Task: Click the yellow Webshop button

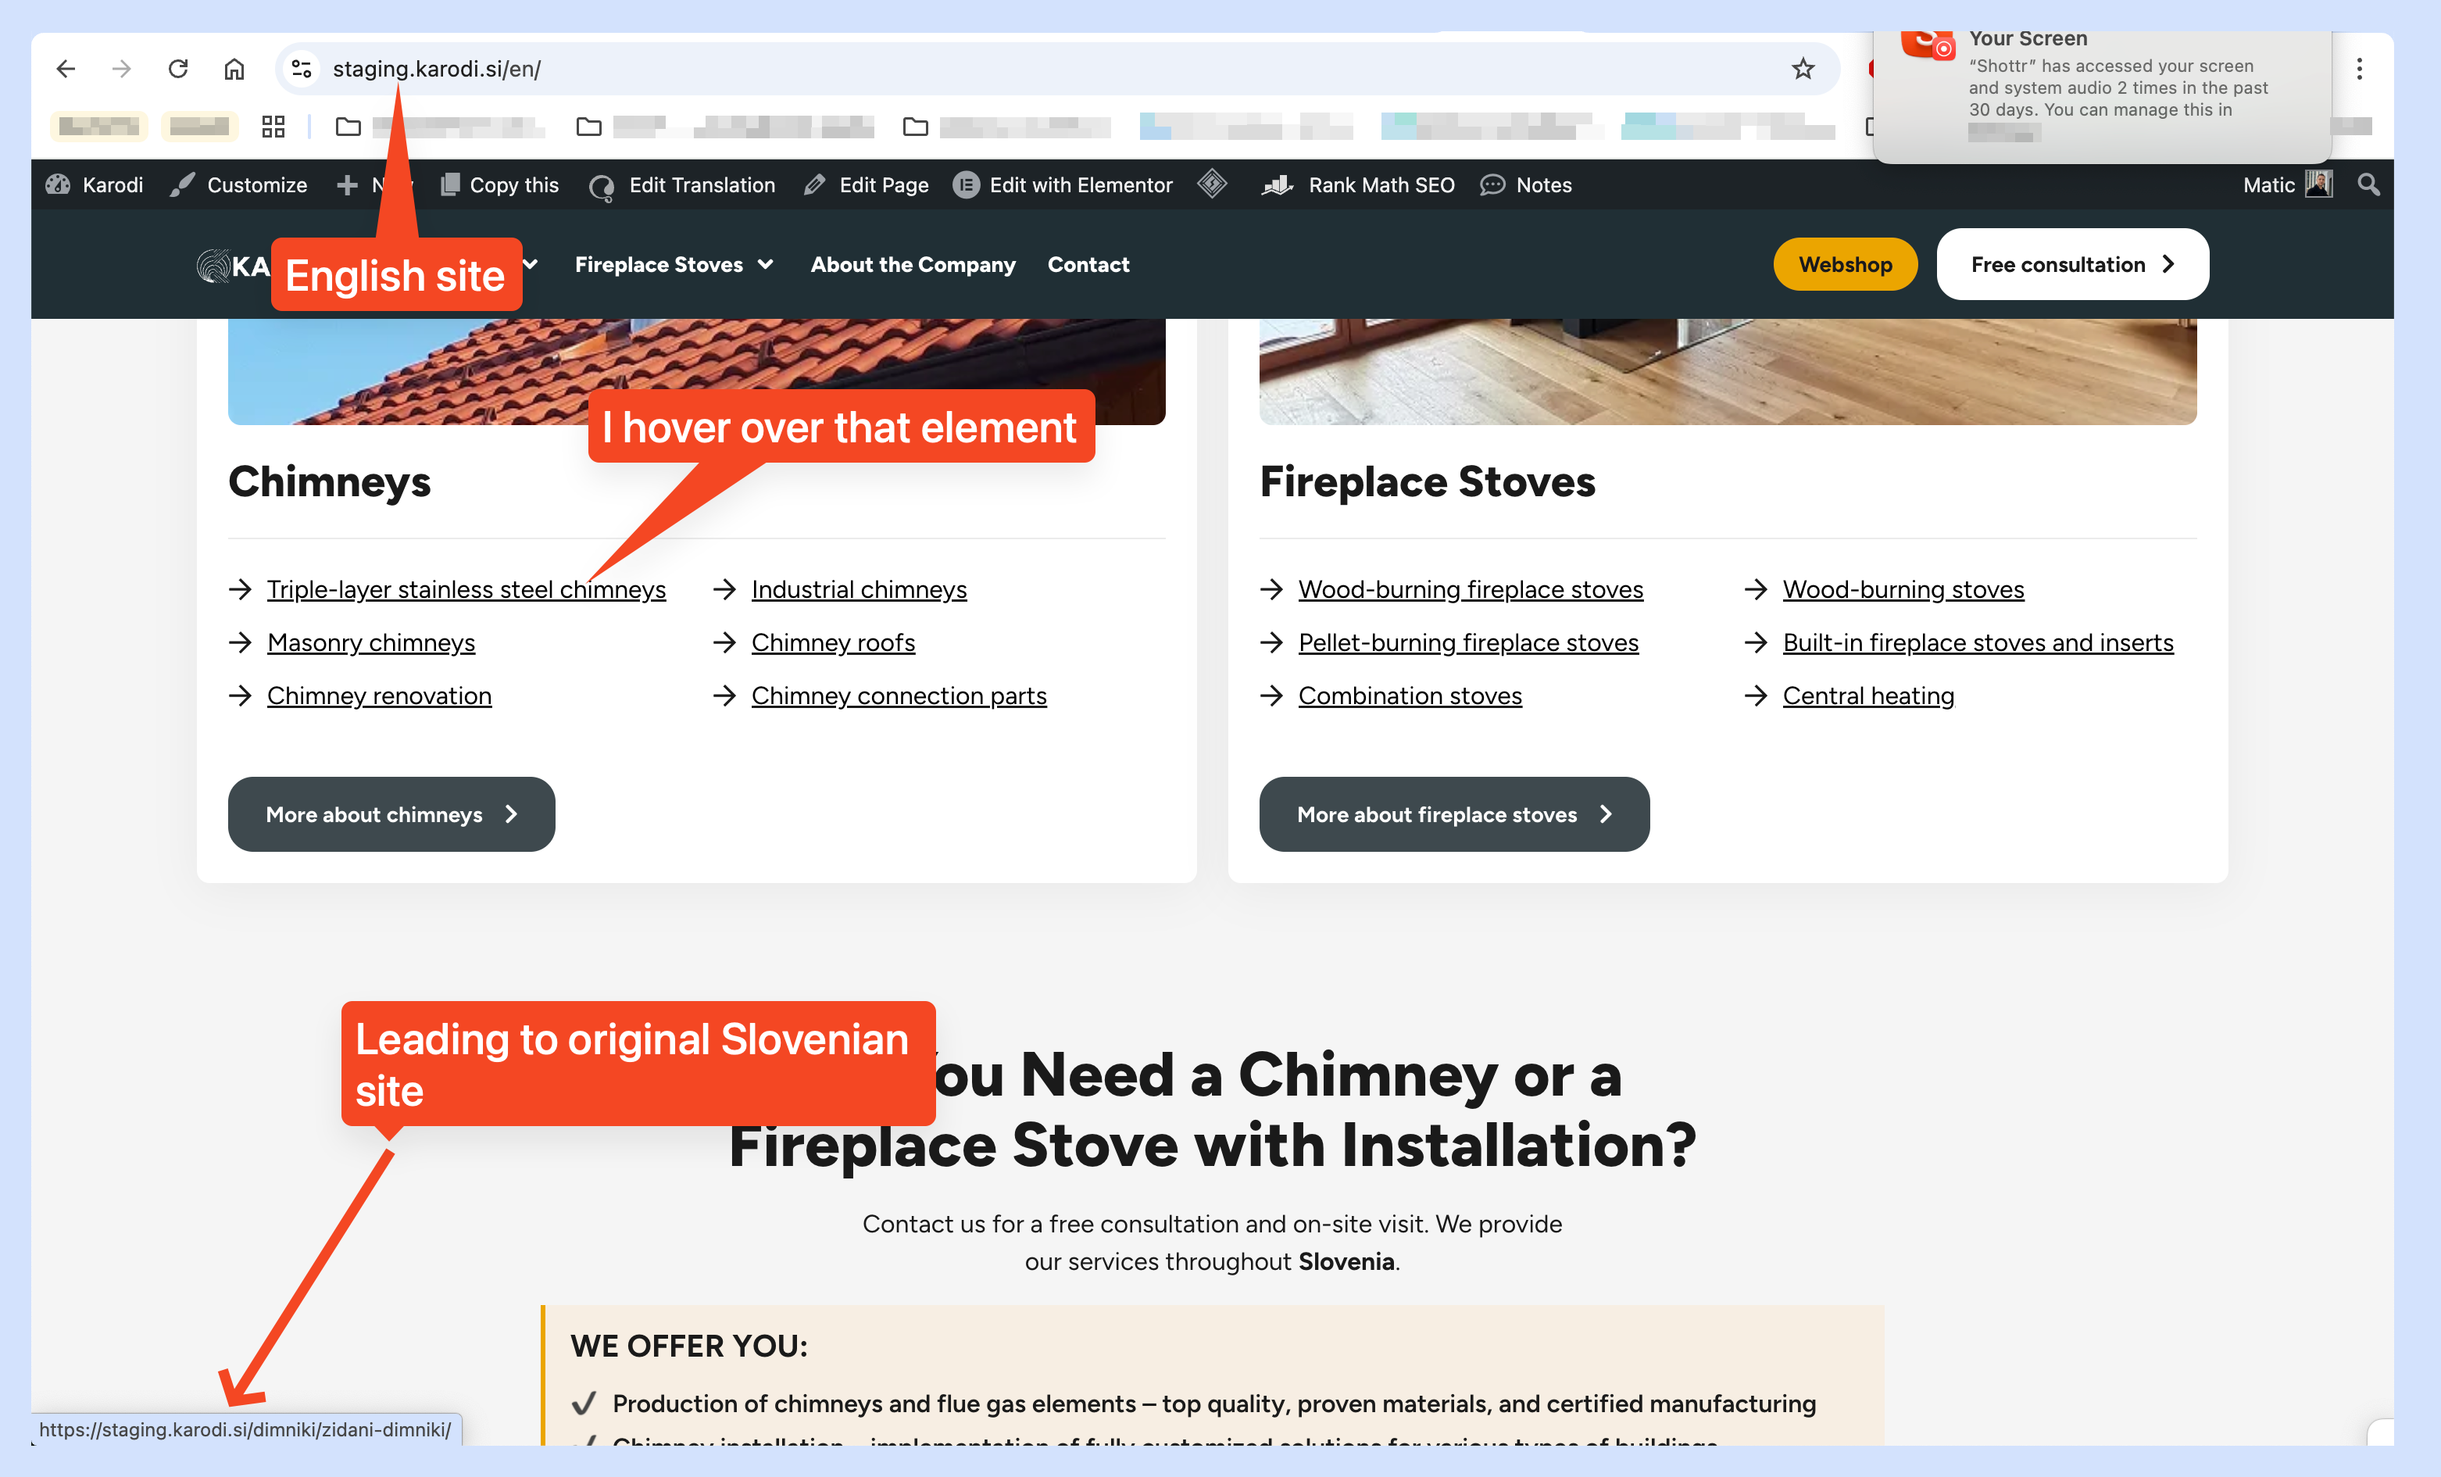Action: point(1845,264)
